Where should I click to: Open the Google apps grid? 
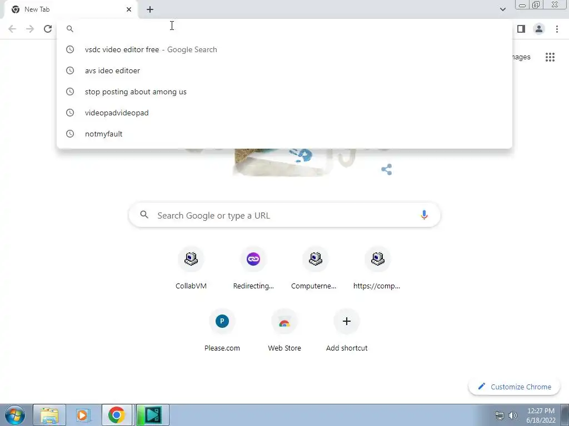(x=550, y=57)
